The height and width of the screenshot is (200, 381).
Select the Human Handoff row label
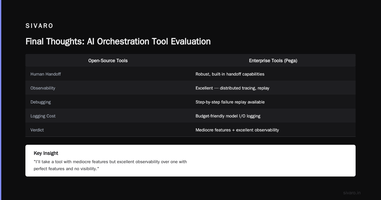click(46, 74)
